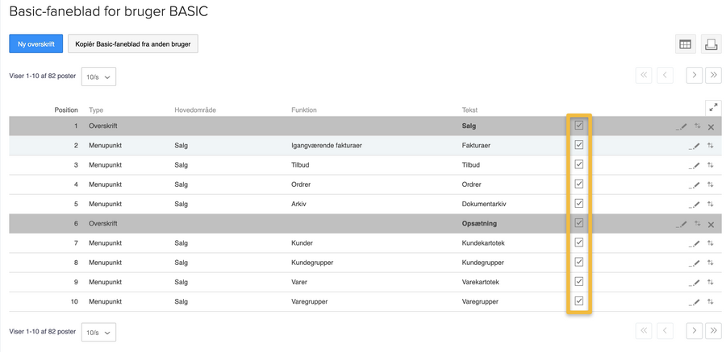Toggle the checkbox for the Kundegrupper row
Screen dimensions: 726x352
578,262
